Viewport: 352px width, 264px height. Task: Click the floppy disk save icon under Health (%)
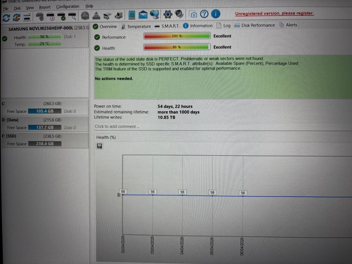100,146
